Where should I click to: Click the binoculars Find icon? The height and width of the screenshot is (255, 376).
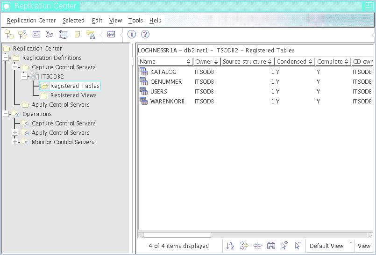click(x=271, y=246)
